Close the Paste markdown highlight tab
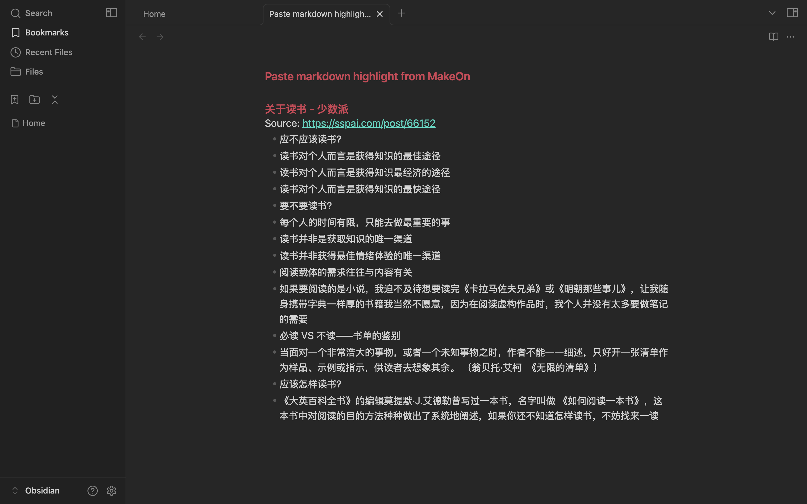 380,14
